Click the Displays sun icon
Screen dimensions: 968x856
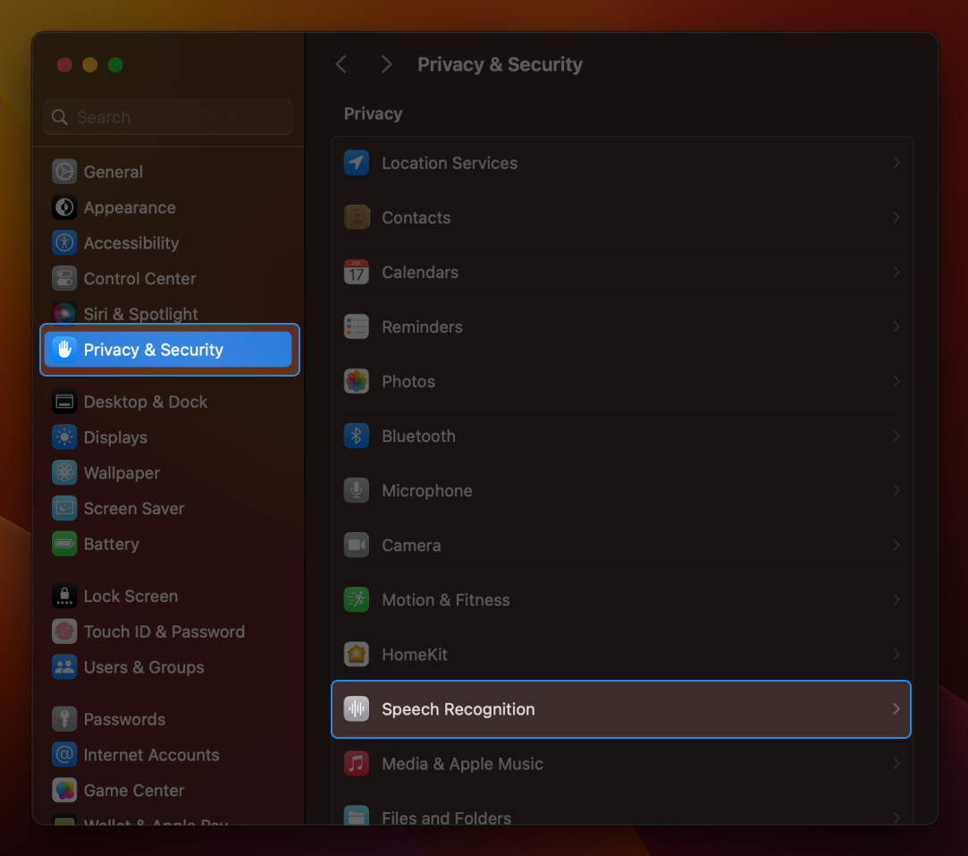coord(64,437)
